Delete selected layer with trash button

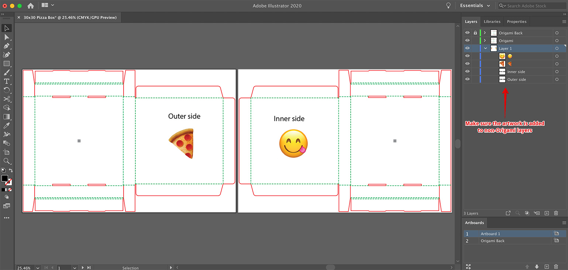(x=556, y=213)
